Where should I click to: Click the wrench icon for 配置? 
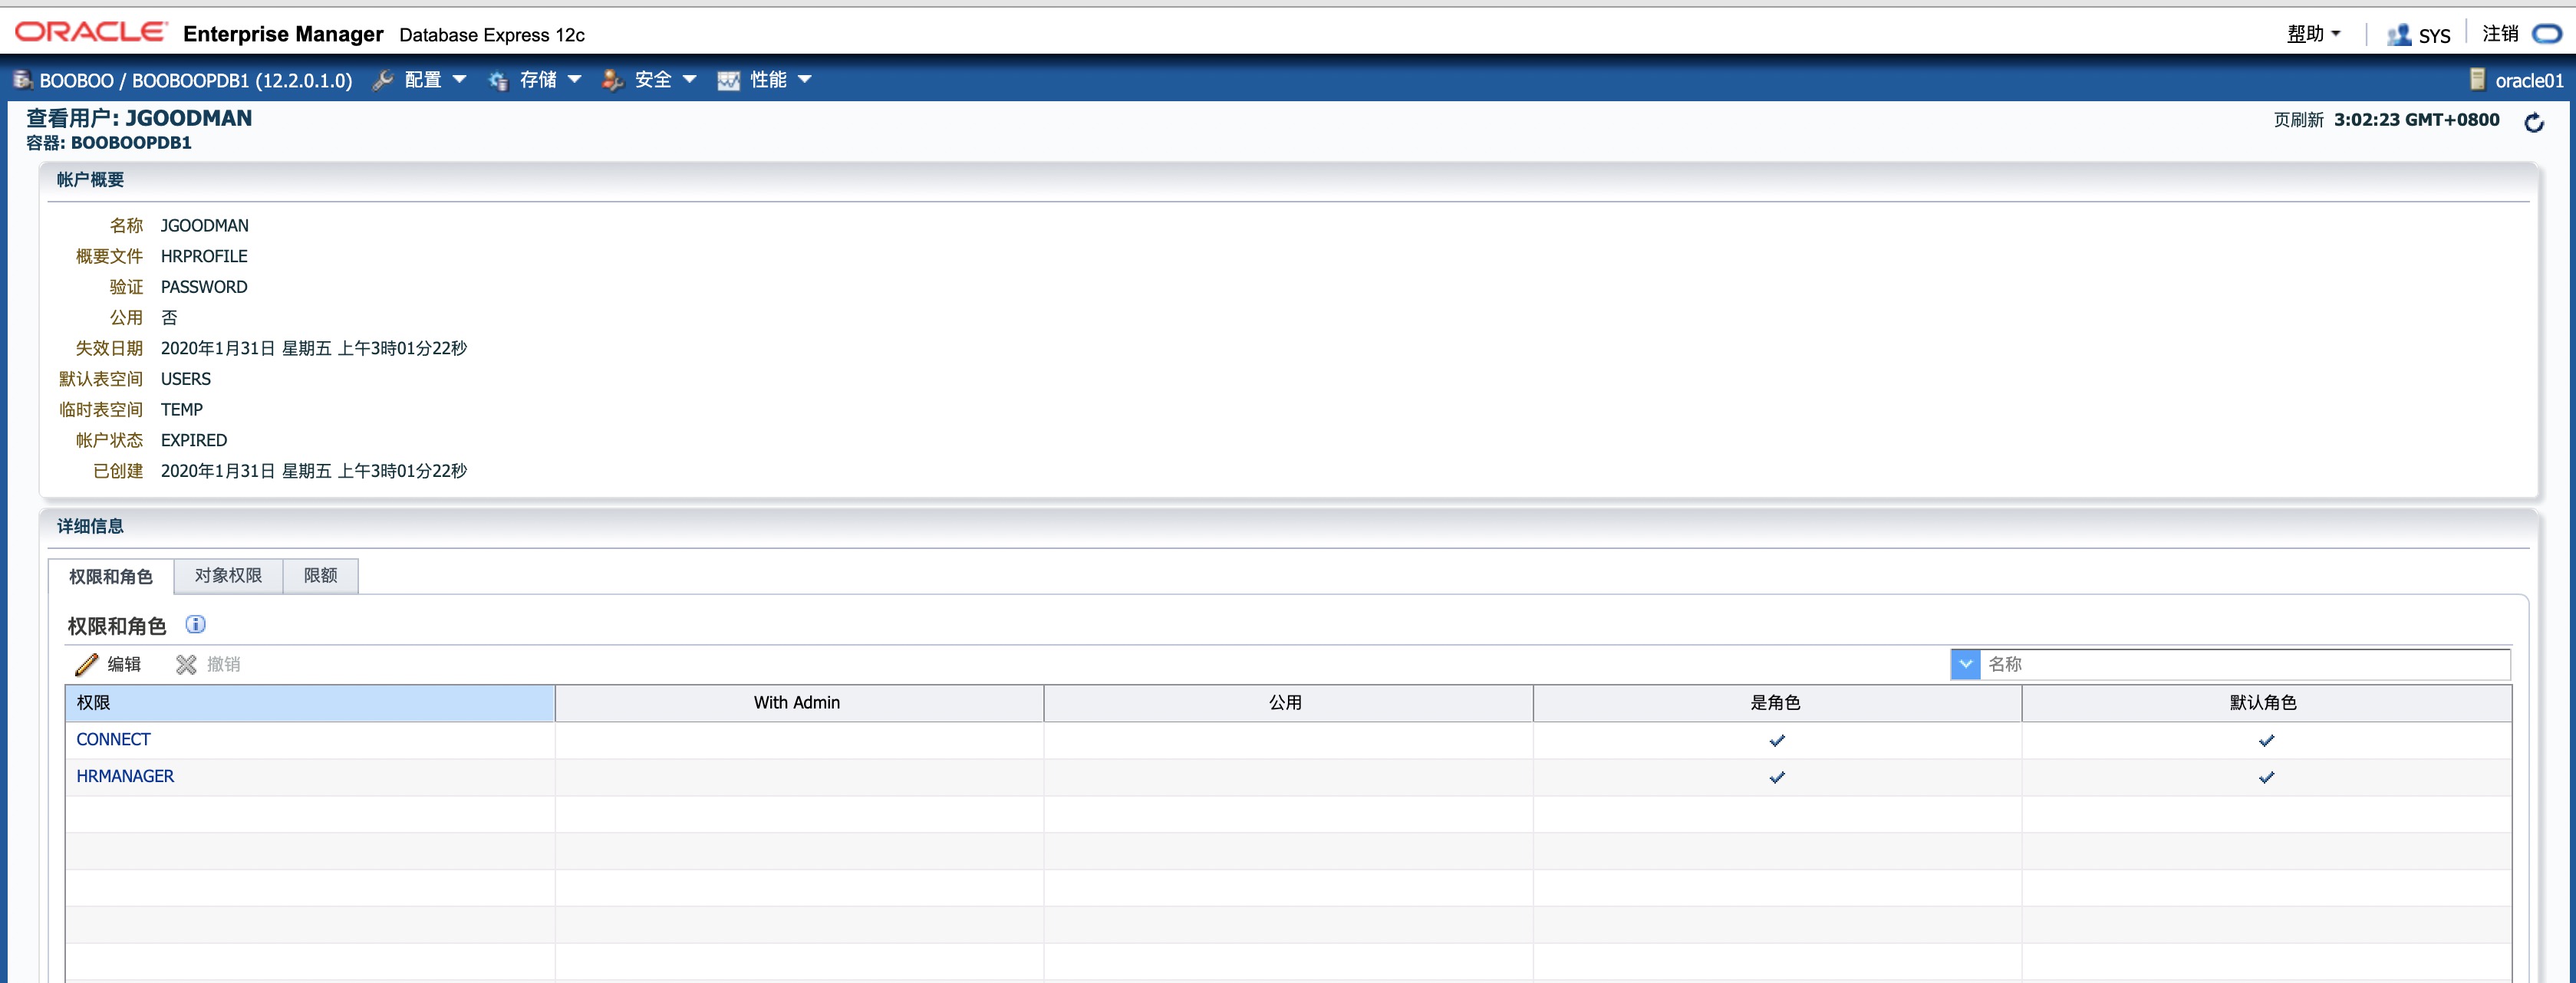(383, 80)
